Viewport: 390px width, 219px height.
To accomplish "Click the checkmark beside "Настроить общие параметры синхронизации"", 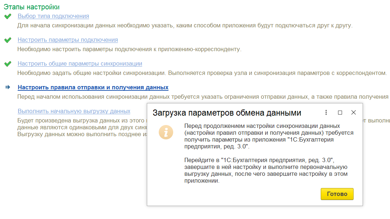I will pos(8,63).
